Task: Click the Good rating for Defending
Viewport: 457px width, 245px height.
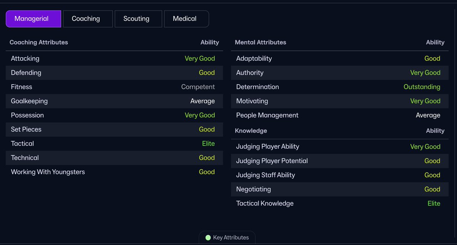Action: tap(207, 72)
